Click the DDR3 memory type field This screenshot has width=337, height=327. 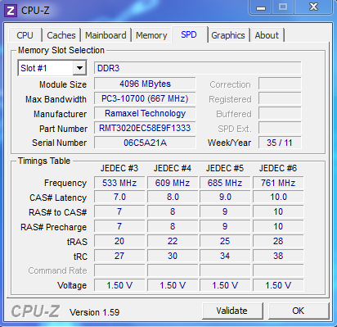click(x=198, y=68)
